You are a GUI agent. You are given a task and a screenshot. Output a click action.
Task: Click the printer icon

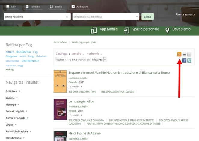point(184,54)
